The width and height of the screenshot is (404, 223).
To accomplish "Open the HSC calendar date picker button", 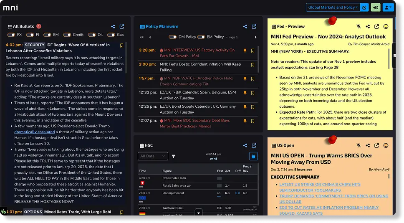I will [253, 156].
